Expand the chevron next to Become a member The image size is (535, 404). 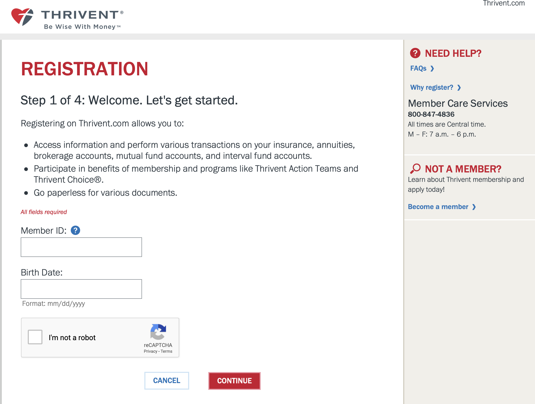(474, 207)
